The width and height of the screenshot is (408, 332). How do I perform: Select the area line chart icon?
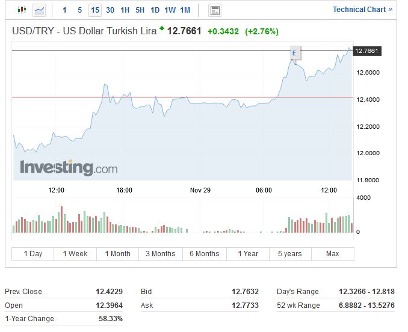(39, 10)
